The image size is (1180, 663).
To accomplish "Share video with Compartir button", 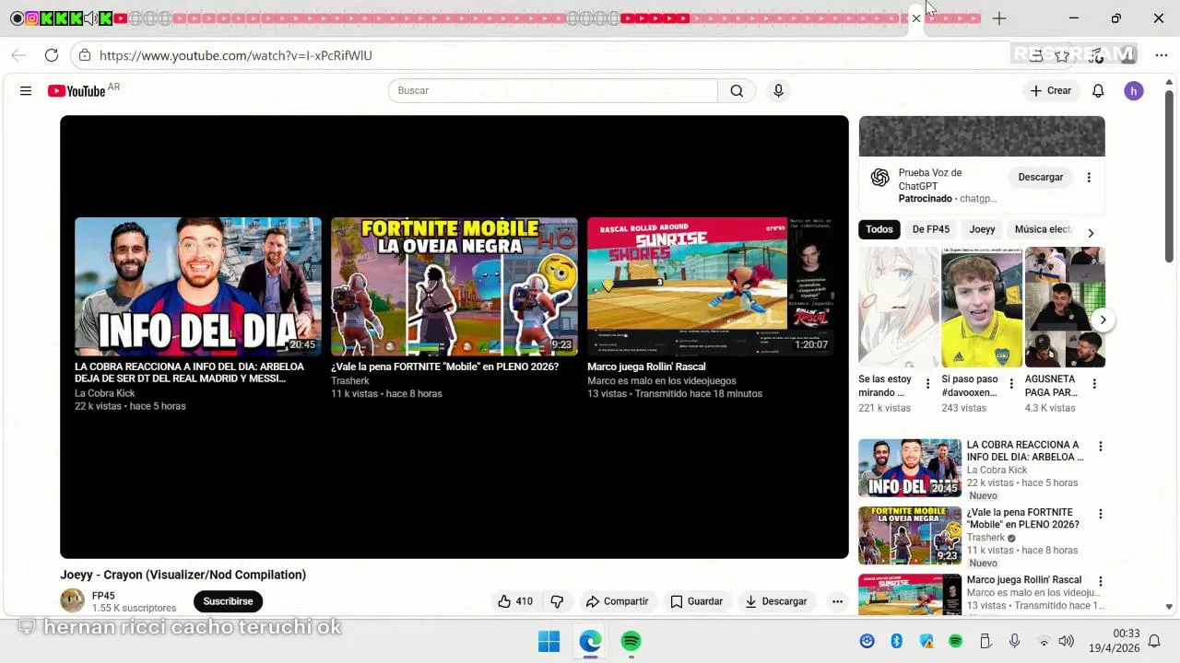I will (617, 601).
